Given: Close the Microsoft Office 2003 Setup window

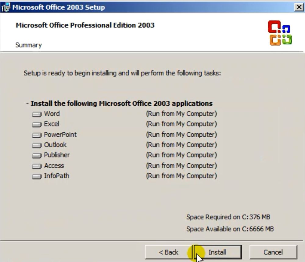Looking at the screenshot, I should (299, 7).
